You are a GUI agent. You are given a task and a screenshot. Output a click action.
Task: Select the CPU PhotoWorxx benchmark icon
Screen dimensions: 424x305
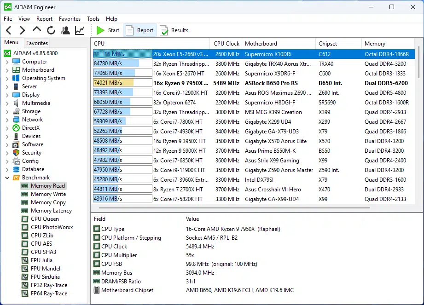(24, 227)
